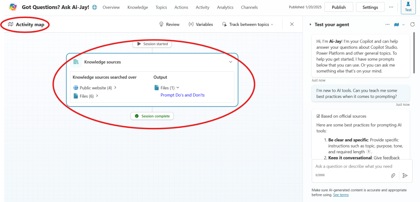Switch to the Knowledge tab
The height and width of the screenshot is (202, 420).
pos(138,7)
